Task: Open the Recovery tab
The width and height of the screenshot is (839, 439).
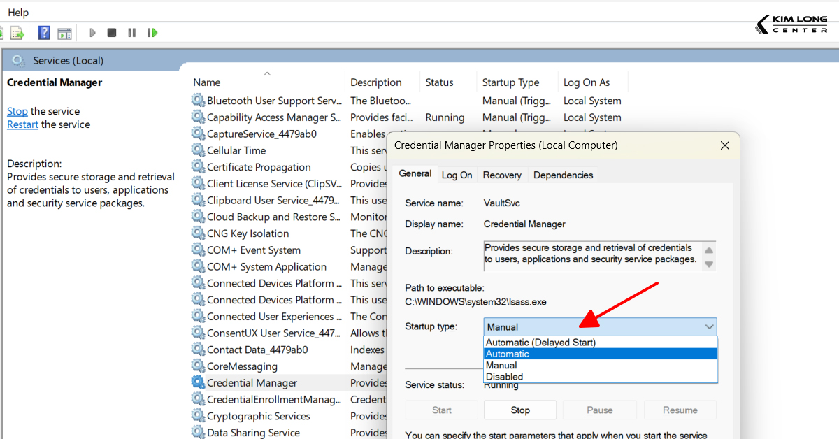Action: (502, 175)
